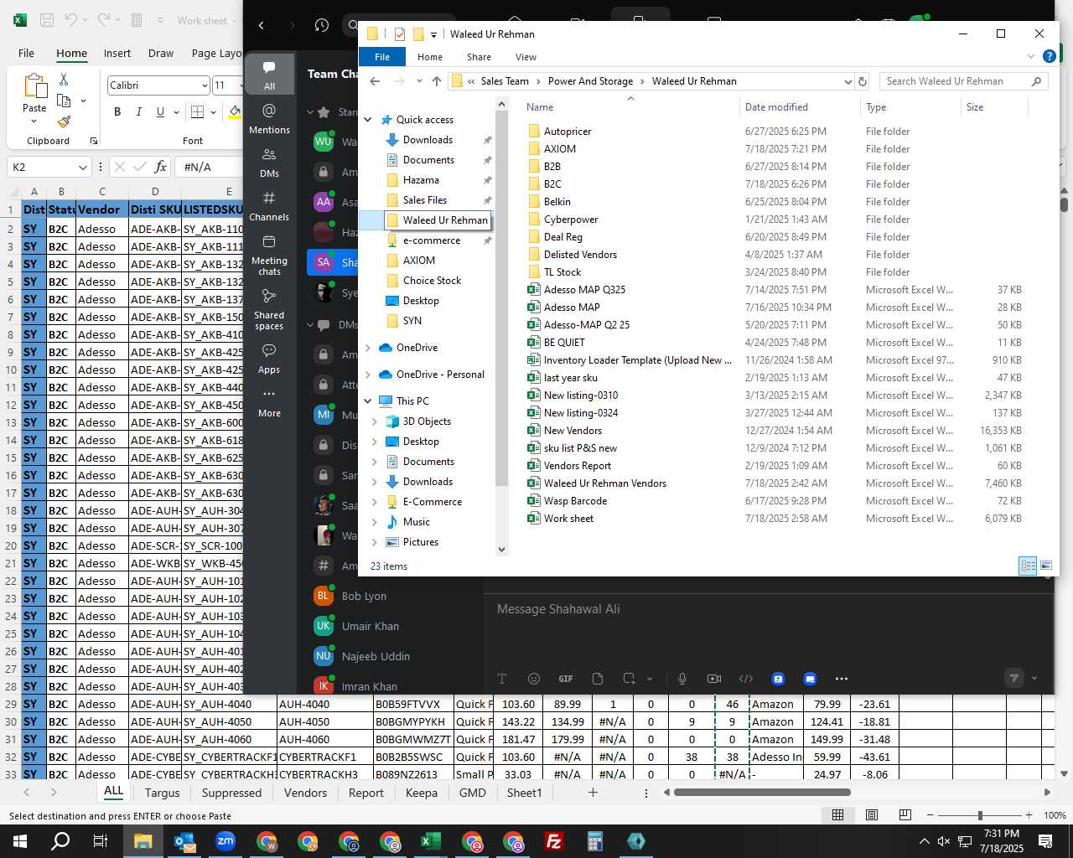Select the Work sheet Excel file
The height and width of the screenshot is (858, 1073).
(x=568, y=519)
